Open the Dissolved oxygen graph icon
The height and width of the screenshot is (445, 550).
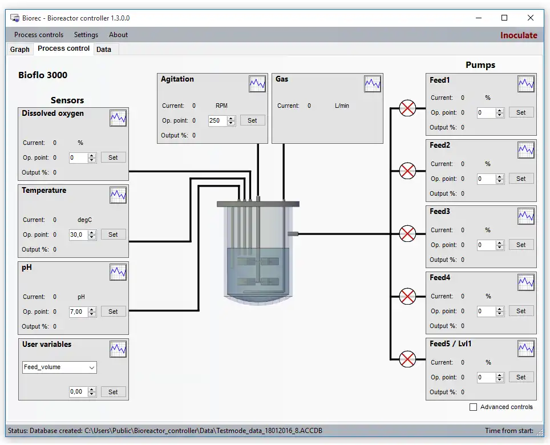[x=118, y=118]
